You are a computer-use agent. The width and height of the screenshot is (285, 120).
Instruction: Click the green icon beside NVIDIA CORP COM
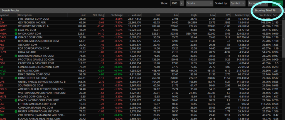(x=16, y=33)
